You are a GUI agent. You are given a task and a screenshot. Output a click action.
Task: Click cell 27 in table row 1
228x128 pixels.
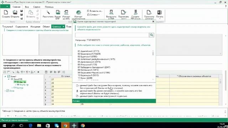66,80
